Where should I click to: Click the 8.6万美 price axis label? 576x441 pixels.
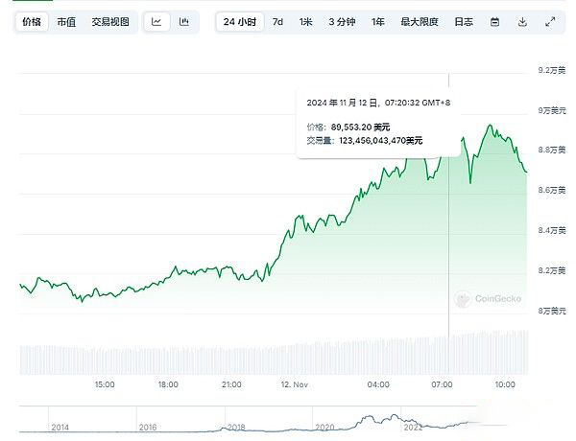tap(552, 190)
